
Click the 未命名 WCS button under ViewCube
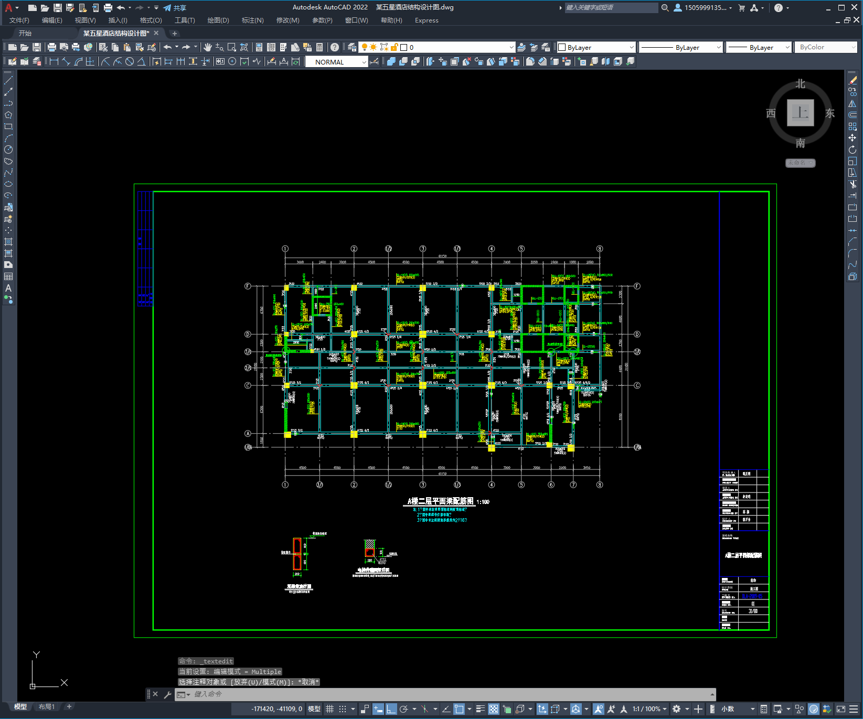click(x=800, y=163)
